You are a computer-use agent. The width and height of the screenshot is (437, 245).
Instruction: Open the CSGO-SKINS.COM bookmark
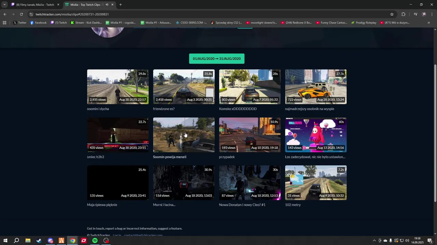click(x=191, y=23)
